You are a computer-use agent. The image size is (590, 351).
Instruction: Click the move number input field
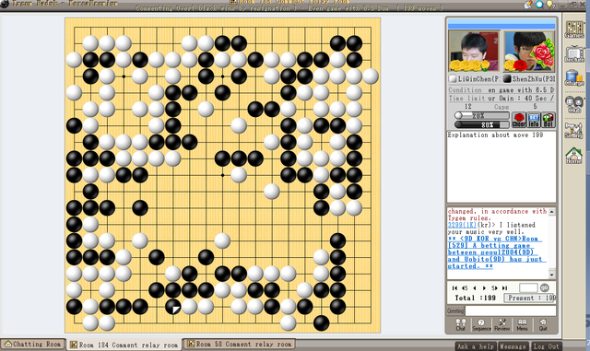coord(528,287)
